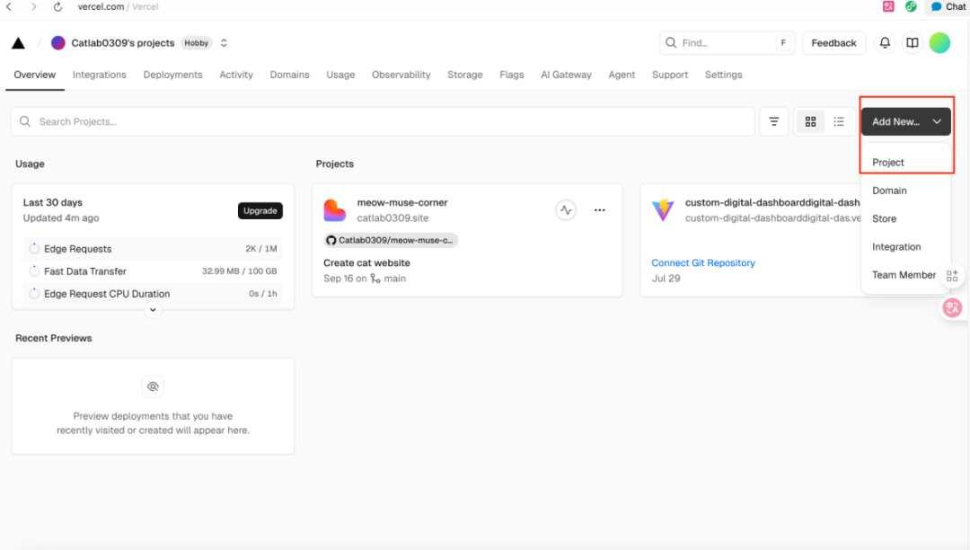Click the browser back arrow
The height and width of the screenshot is (550, 970).
[9, 7]
